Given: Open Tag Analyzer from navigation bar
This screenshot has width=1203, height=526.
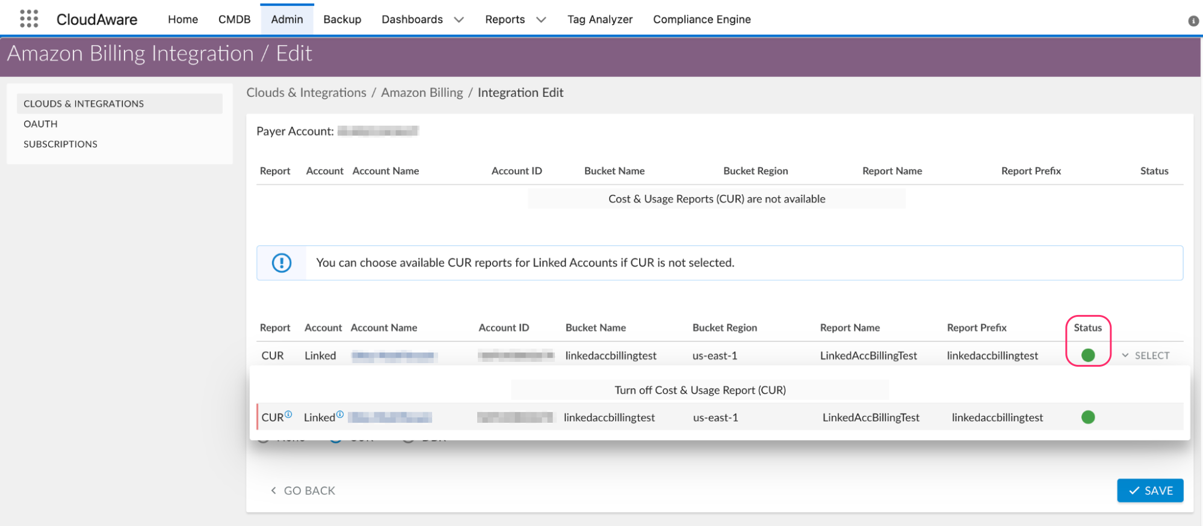Looking at the screenshot, I should 599,19.
